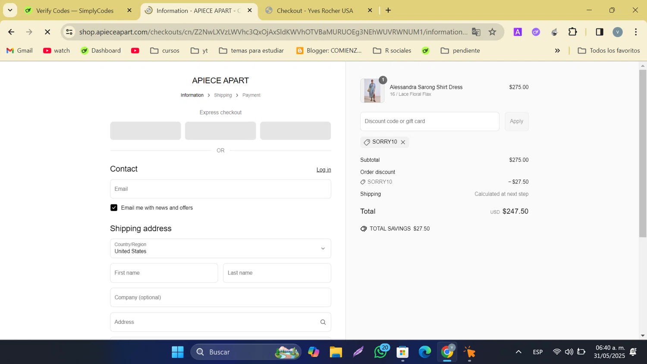This screenshot has width=647, height=364.
Task: Bookmark this page with star icon
Action: pyautogui.click(x=493, y=32)
